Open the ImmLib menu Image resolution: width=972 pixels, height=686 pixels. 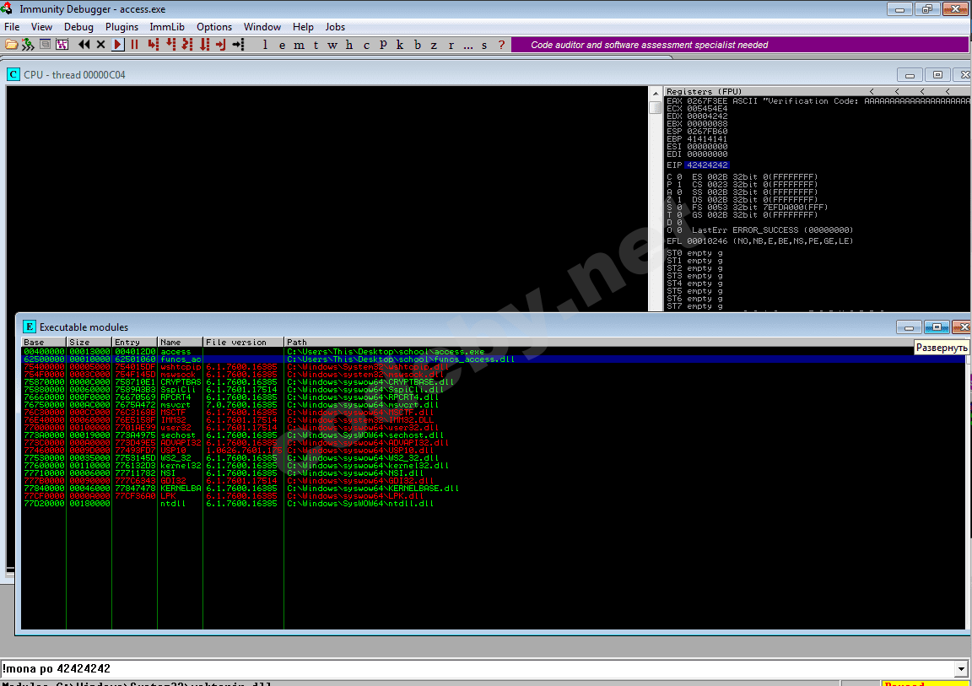coord(167,27)
